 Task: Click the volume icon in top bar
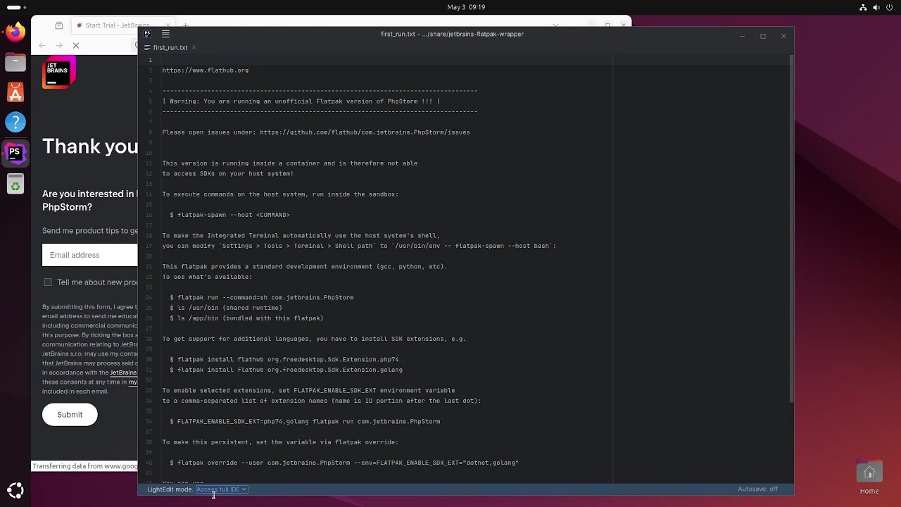pyautogui.click(x=876, y=7)
